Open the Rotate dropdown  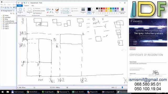[x=37, y=13]
